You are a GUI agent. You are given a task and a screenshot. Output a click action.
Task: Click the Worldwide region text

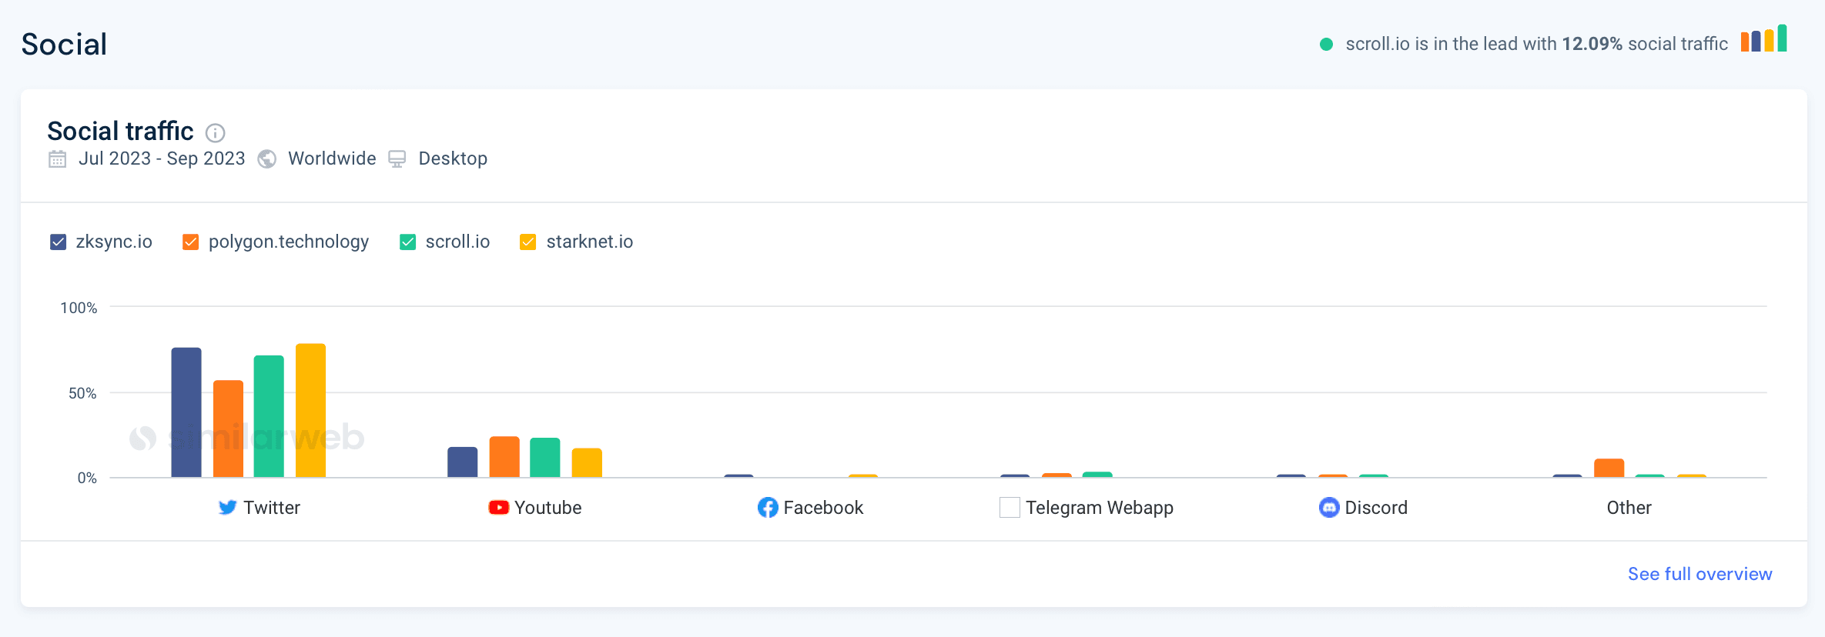point(332,158)
